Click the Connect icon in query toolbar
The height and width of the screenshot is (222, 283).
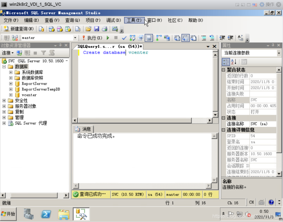coord(7,38)
